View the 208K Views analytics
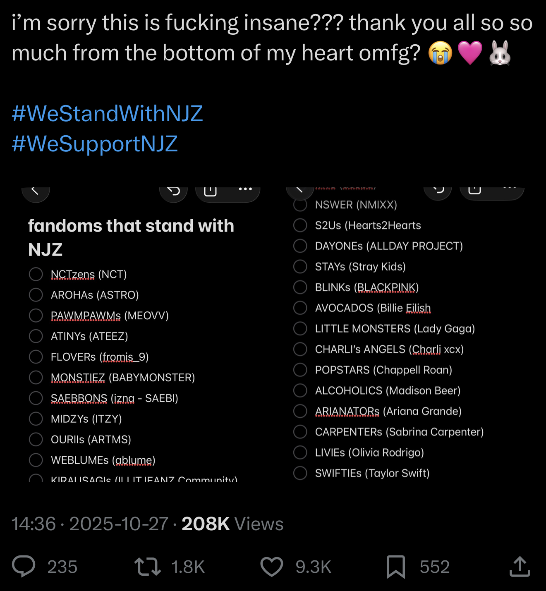546x591 pixels. (x=232, y=524)
